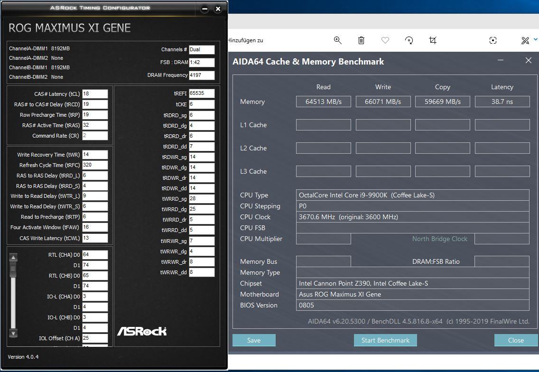
Task: Click the Chipset value Intel Cannon Point Z390
Action: pos(412,283)
